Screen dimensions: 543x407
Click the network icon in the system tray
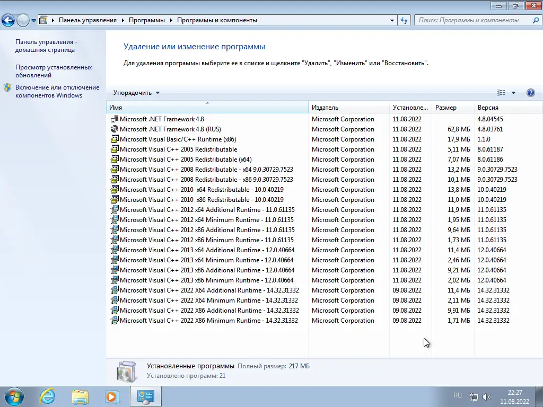point(474,395)
